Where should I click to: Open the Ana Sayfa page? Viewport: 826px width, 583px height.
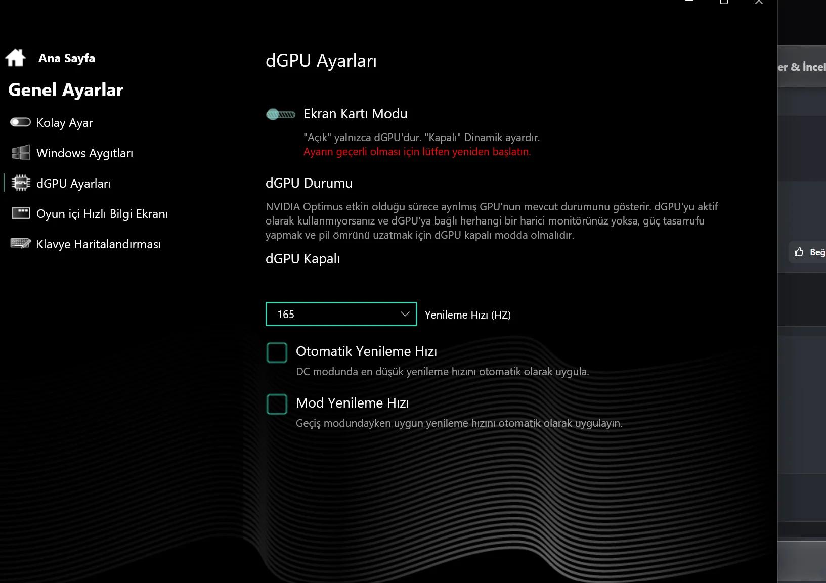click(67, 58)
